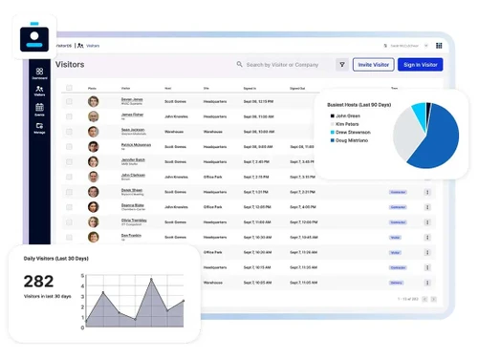The height and width of the screenshot is (358, 478).
Task: Open James Fisher visitor link
Action: pyautogui.click(x=132, y=115)
